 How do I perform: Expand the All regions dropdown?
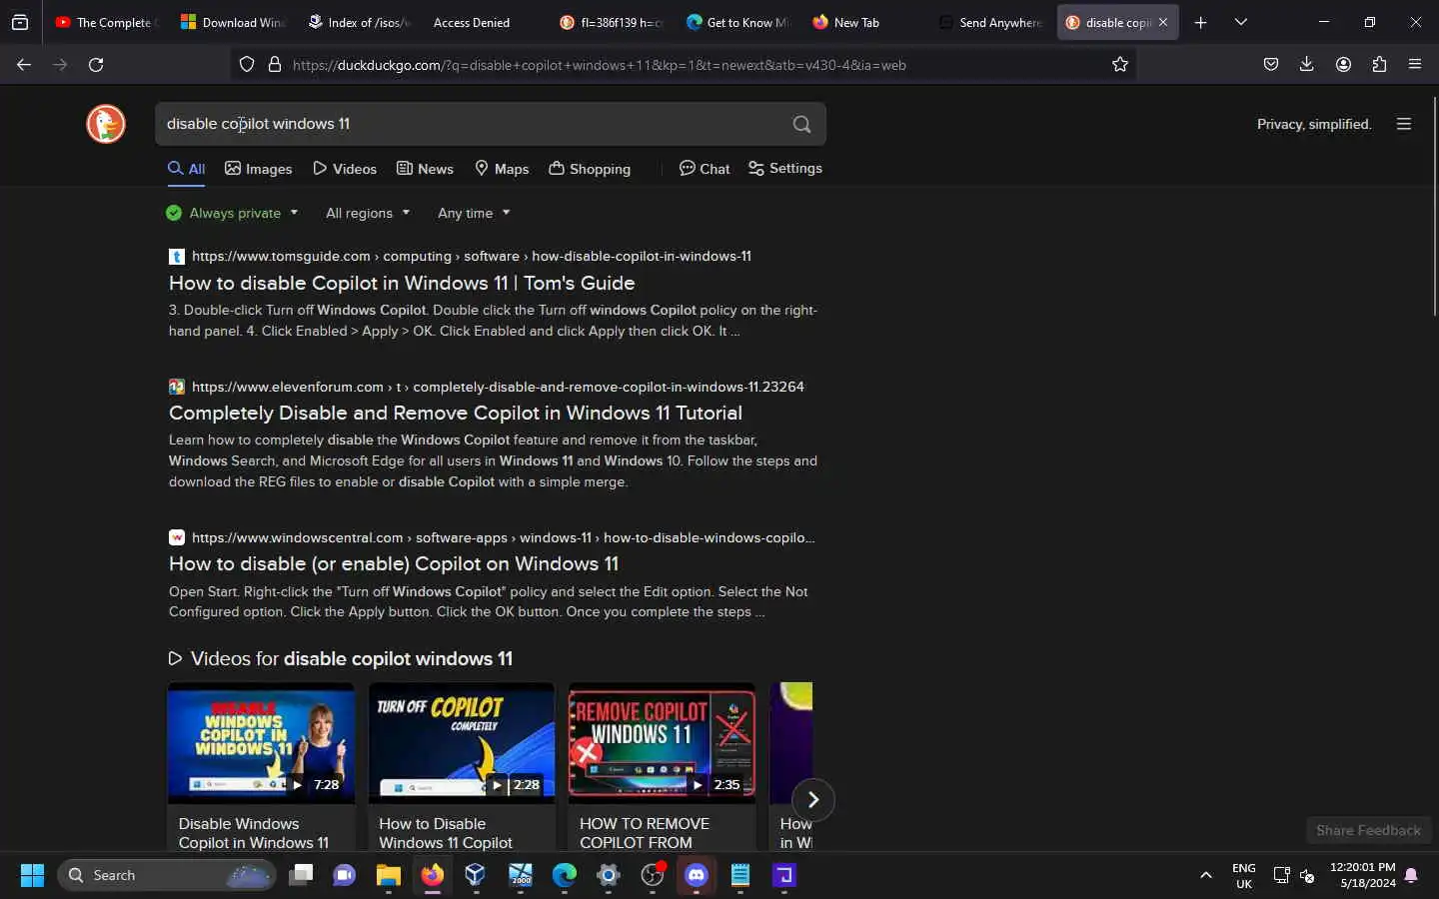[x=368, y=213]
